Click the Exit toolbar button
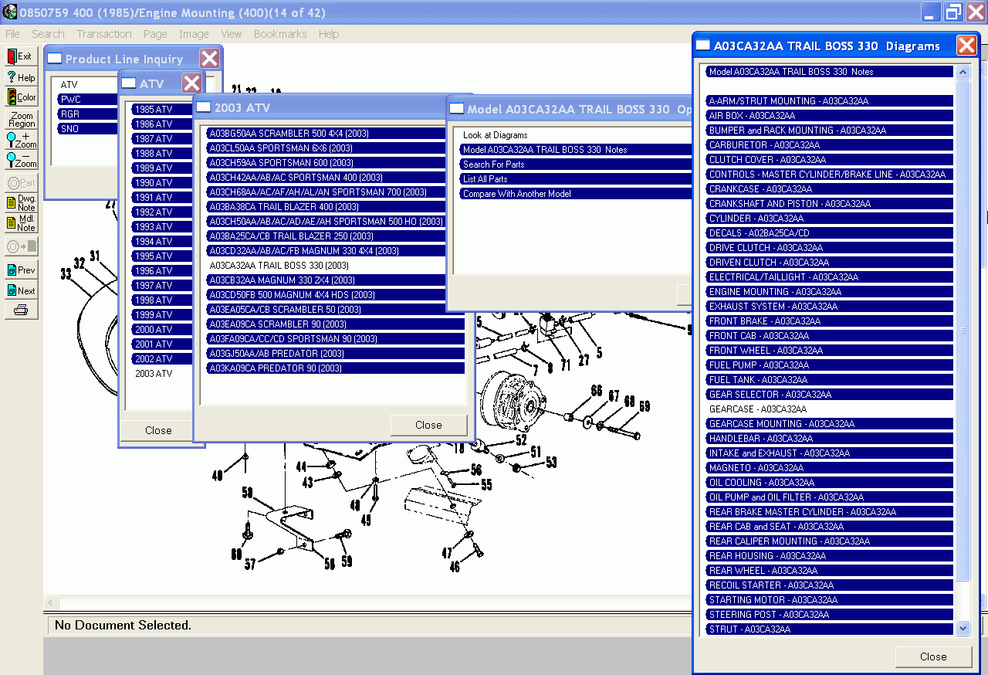 coord(21,56)
